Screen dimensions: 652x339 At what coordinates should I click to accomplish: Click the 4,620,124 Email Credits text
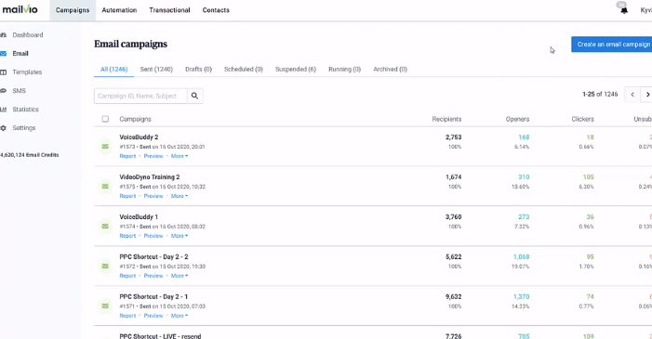[30, 155]
